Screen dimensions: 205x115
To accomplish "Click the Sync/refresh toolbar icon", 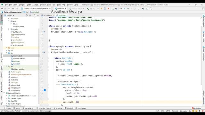I will pyautogui.click(x=9, y=9).
